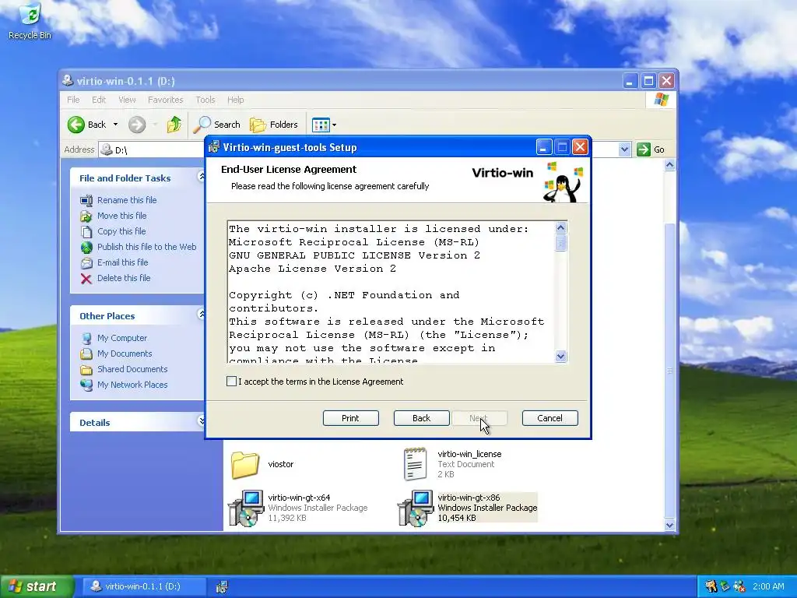This screenshot has width=797, height=598.
Task: Click the Start button
Action: [37, 586]
